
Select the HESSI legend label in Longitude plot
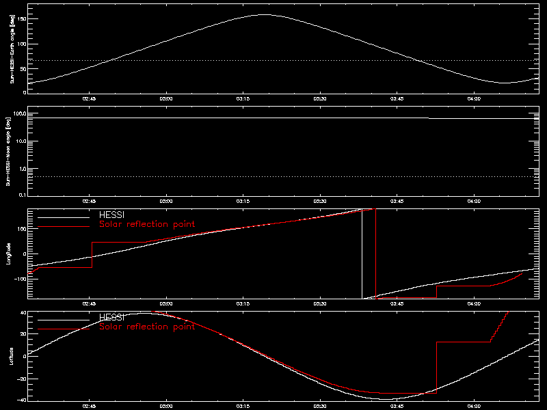click(x=111, y=215)
